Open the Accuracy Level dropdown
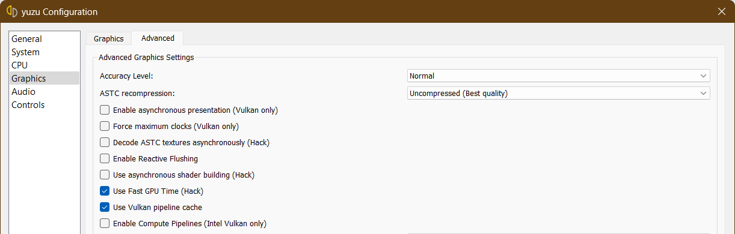The height and width of the screenshot is (234, 735). pyautogui.click(x=558, y=76)
